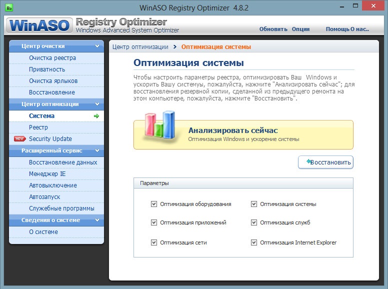Image resolution: width=388 pixels, height=289 pixels.
Task: Click the green arrow next to Система
Action: tap(96, 116)
